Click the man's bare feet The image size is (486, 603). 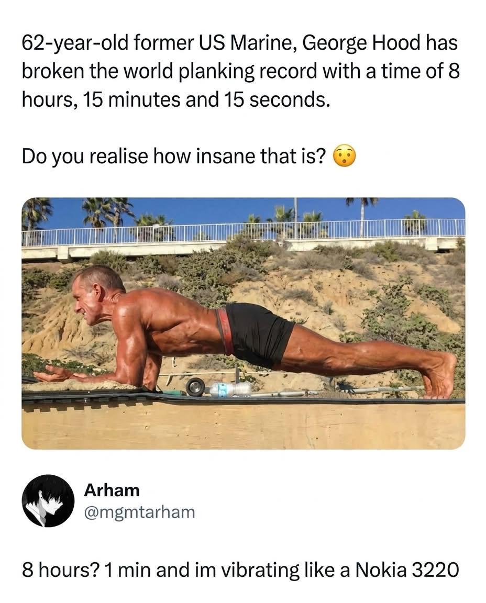[x=439, y=375]
